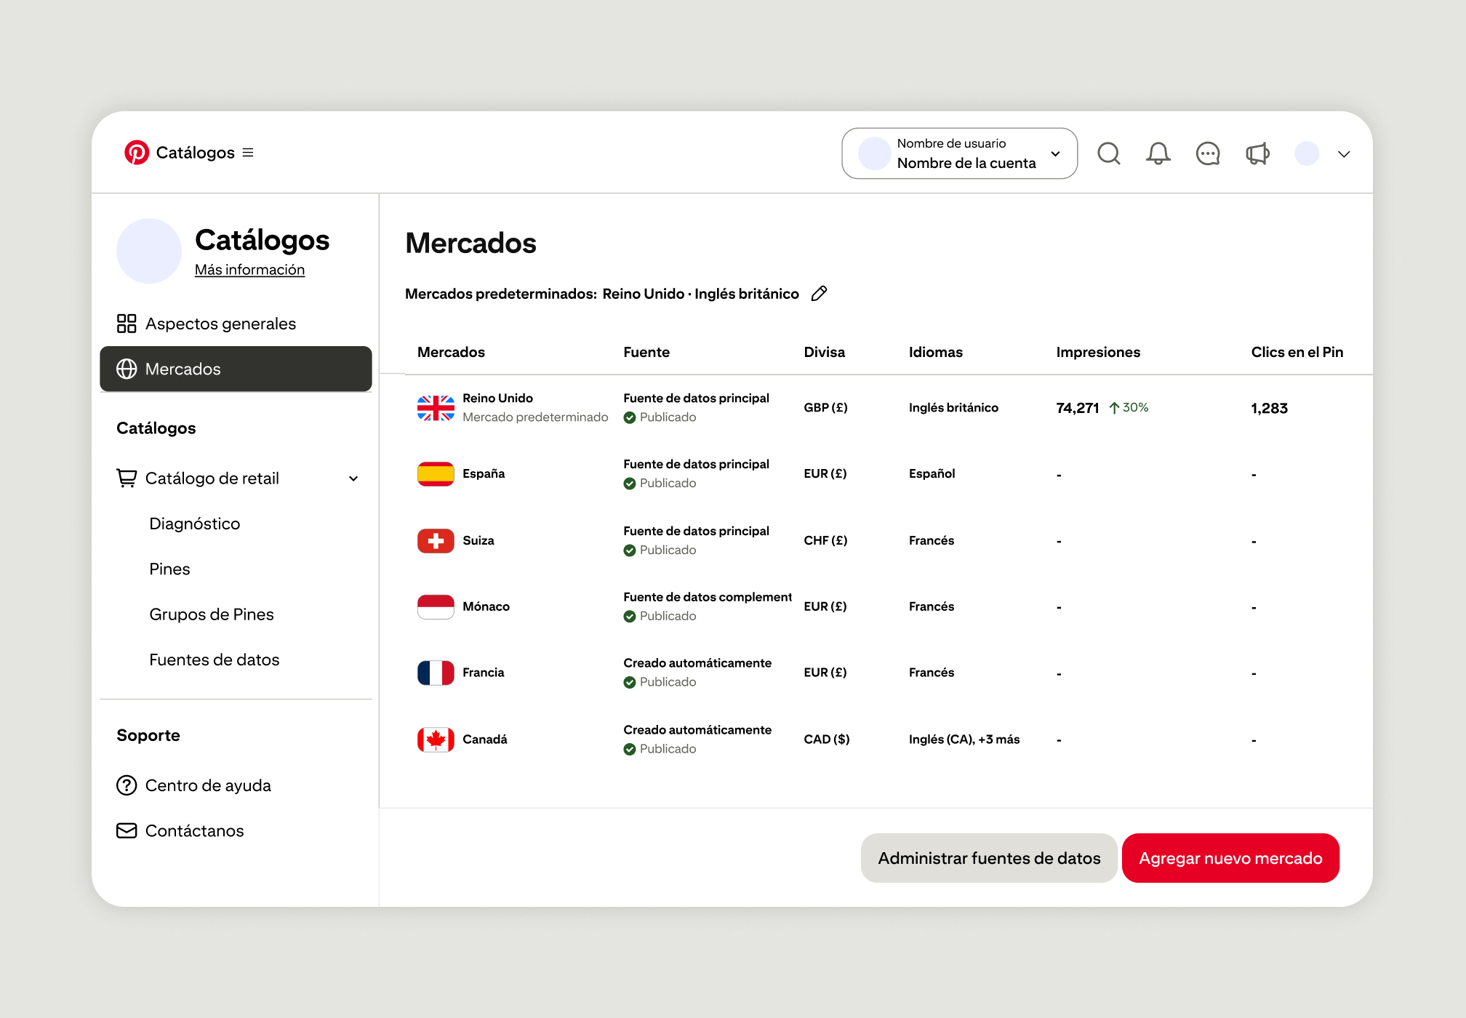Screen dimensions: 1466x1018
Task: Open the hamburger menu next to Catálogos
Action: pos(248,153)
